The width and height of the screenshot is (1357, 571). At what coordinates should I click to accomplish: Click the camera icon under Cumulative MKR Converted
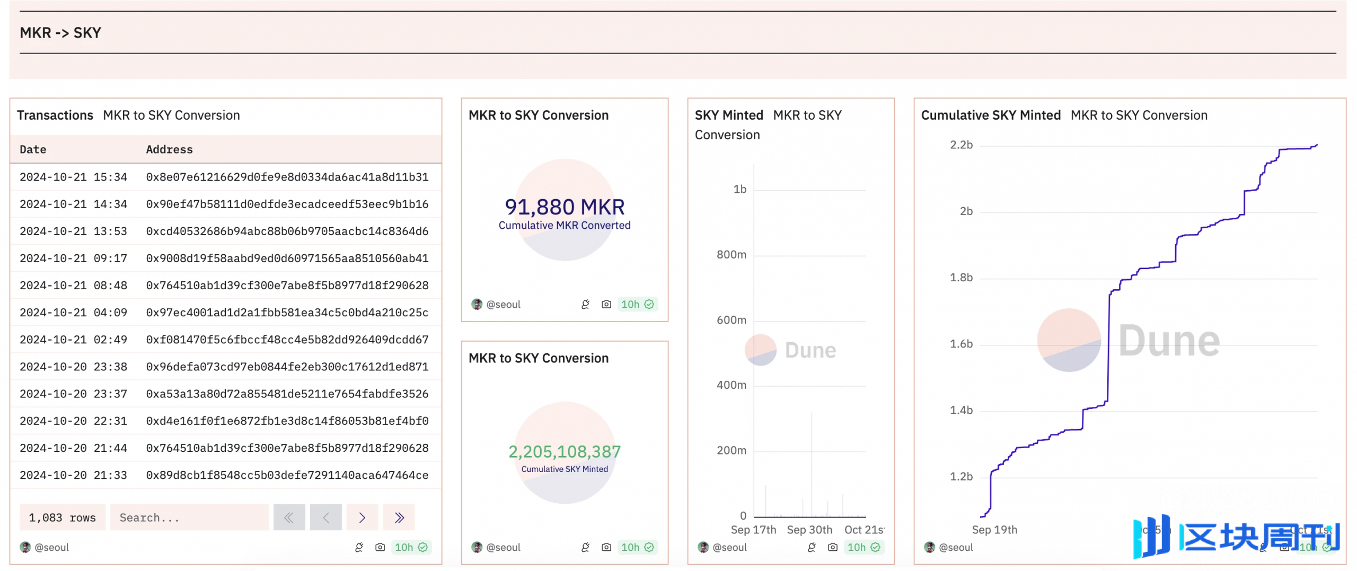point(606,304)
